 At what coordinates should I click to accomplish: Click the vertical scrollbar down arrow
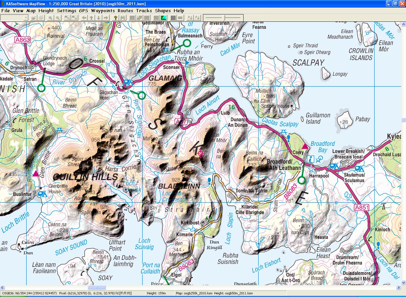[x=404, y=283]
